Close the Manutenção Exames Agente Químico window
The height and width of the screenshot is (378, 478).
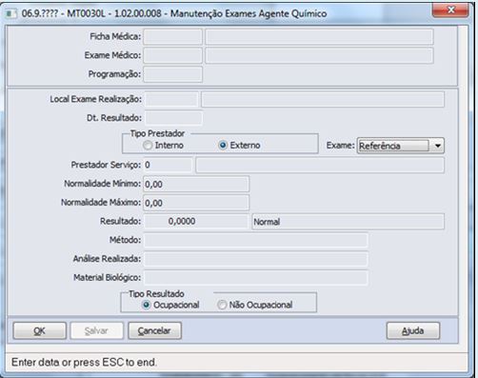pos(450,10)
